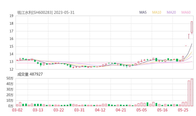Click the price axis label 17
Image resolution: width=196 pixels, height=116 pixels.
pos(11,31)
